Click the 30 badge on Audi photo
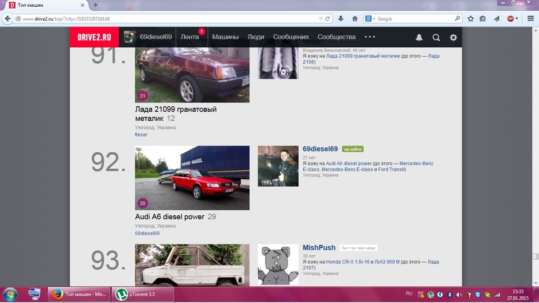 pyautogui.click(x=142, y=203)
